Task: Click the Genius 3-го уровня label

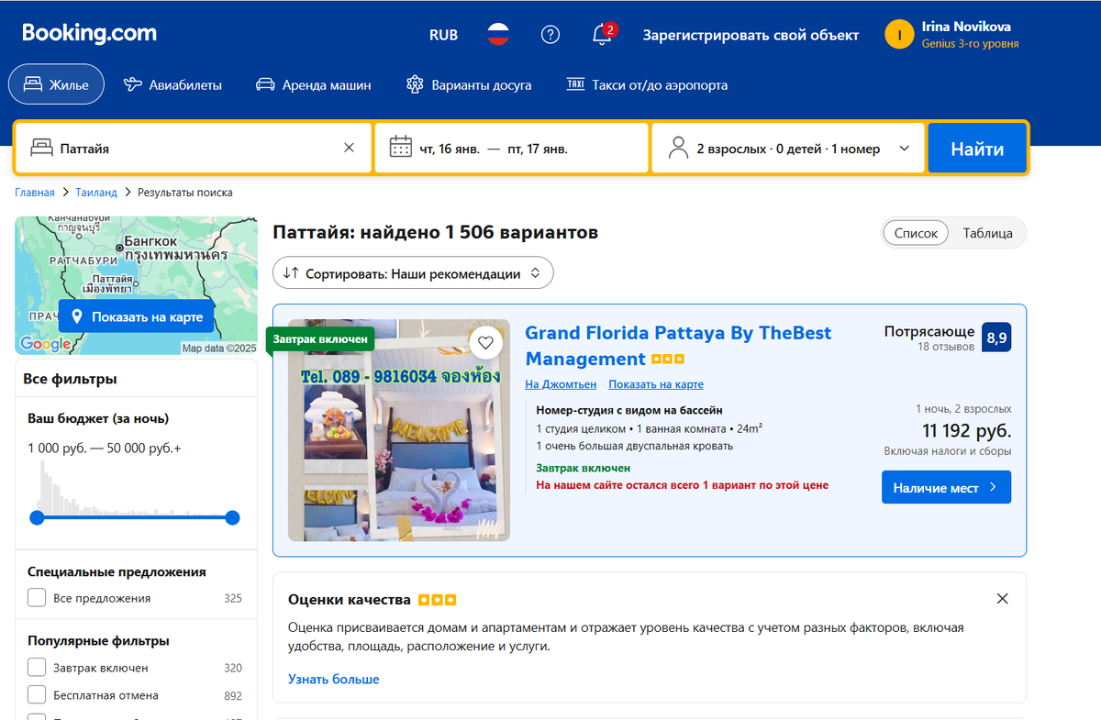Action: click(x=970, y=44)
